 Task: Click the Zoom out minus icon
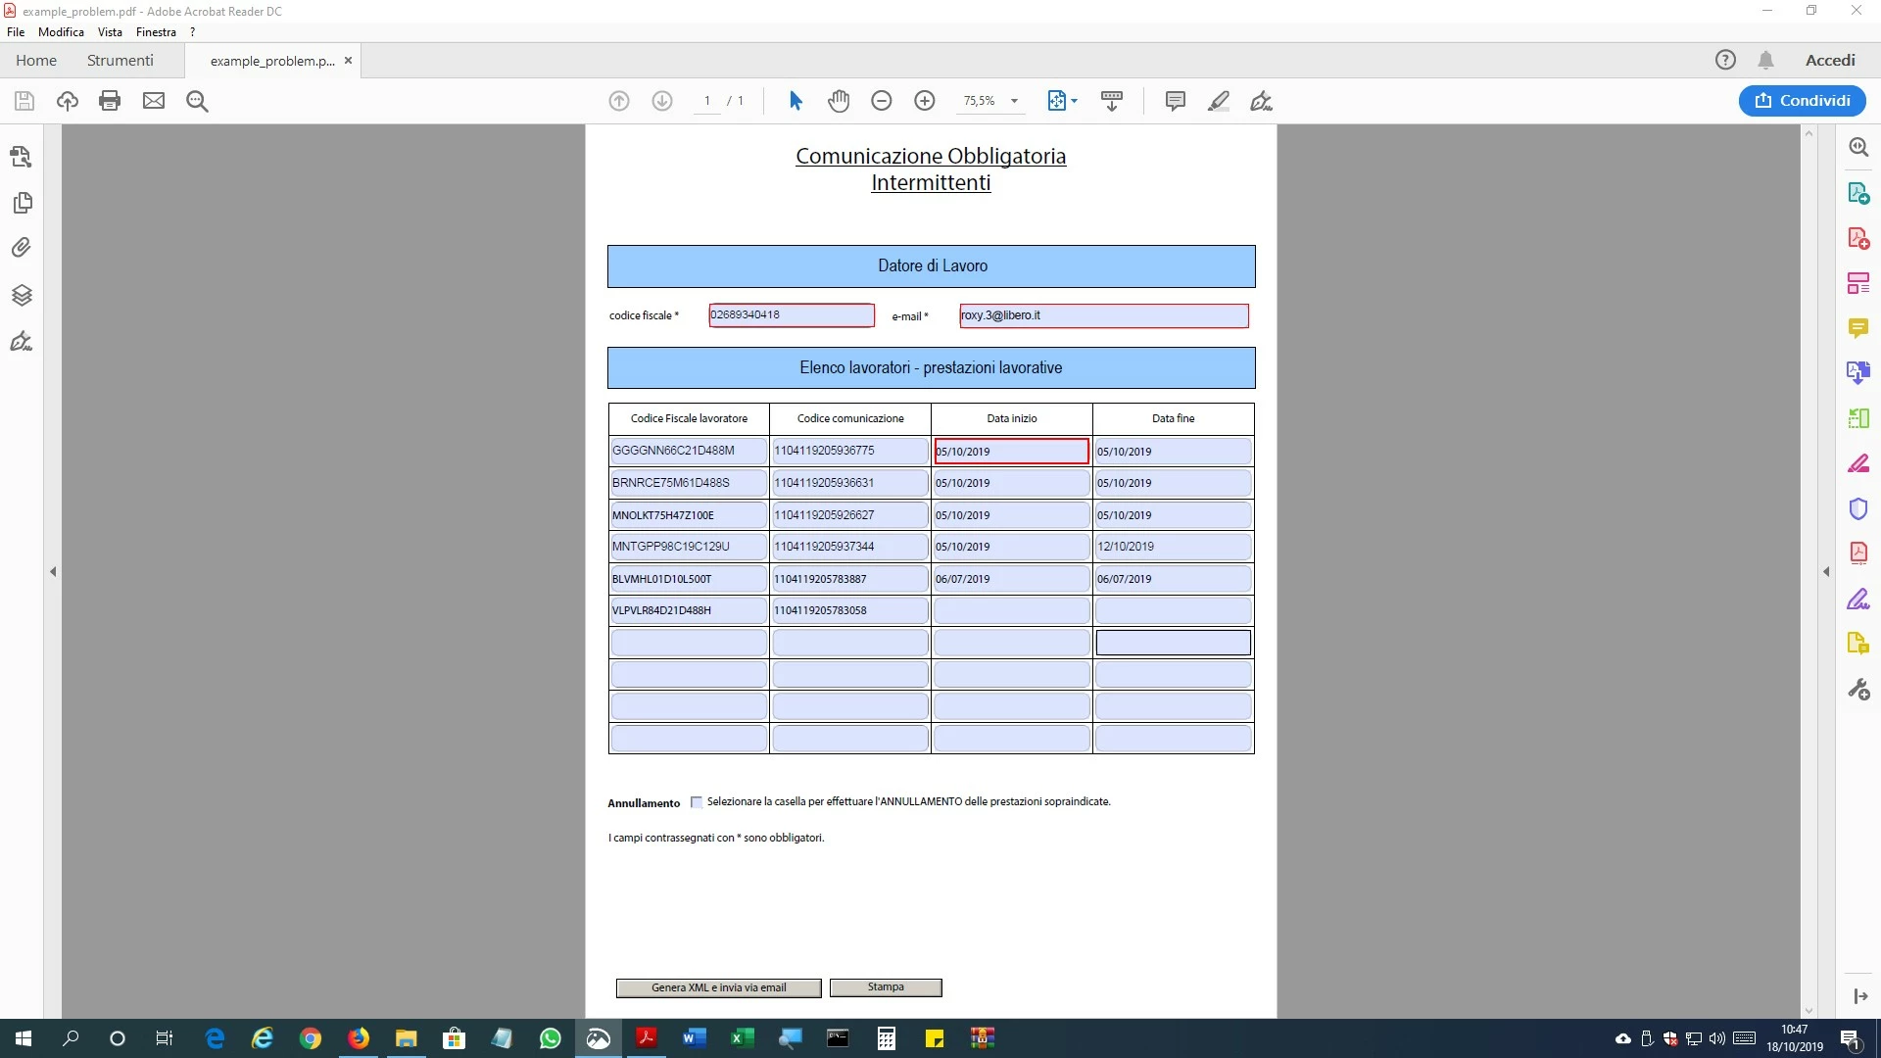pos(882,101)
